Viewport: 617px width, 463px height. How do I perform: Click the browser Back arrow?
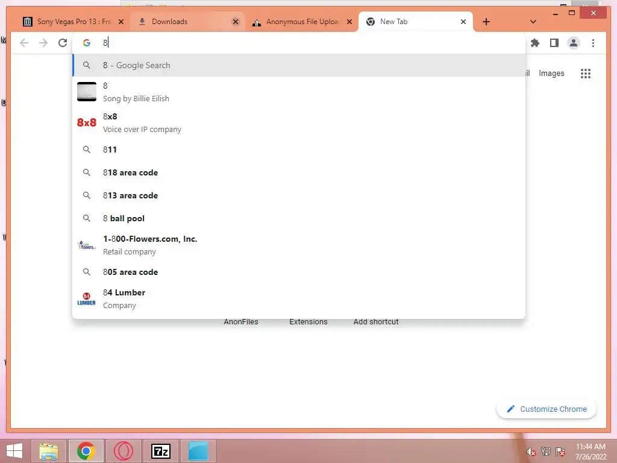pyautogui.click(x=24, y=43)
